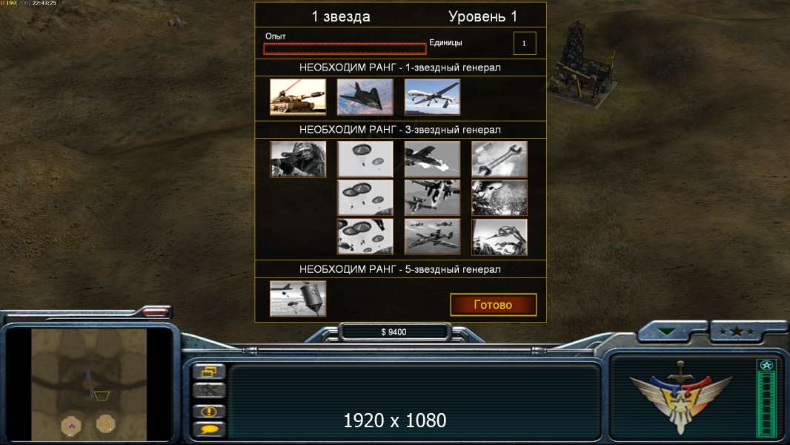Open the options window icon button
This screenshot has width=790, height=445.
pos(209,372)
